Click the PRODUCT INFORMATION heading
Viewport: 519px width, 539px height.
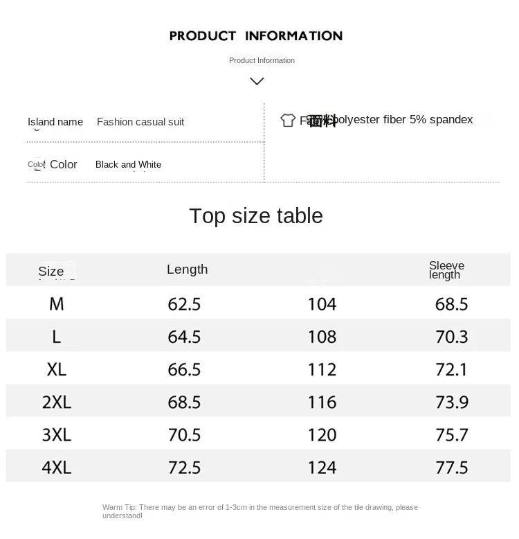[256, 36]
